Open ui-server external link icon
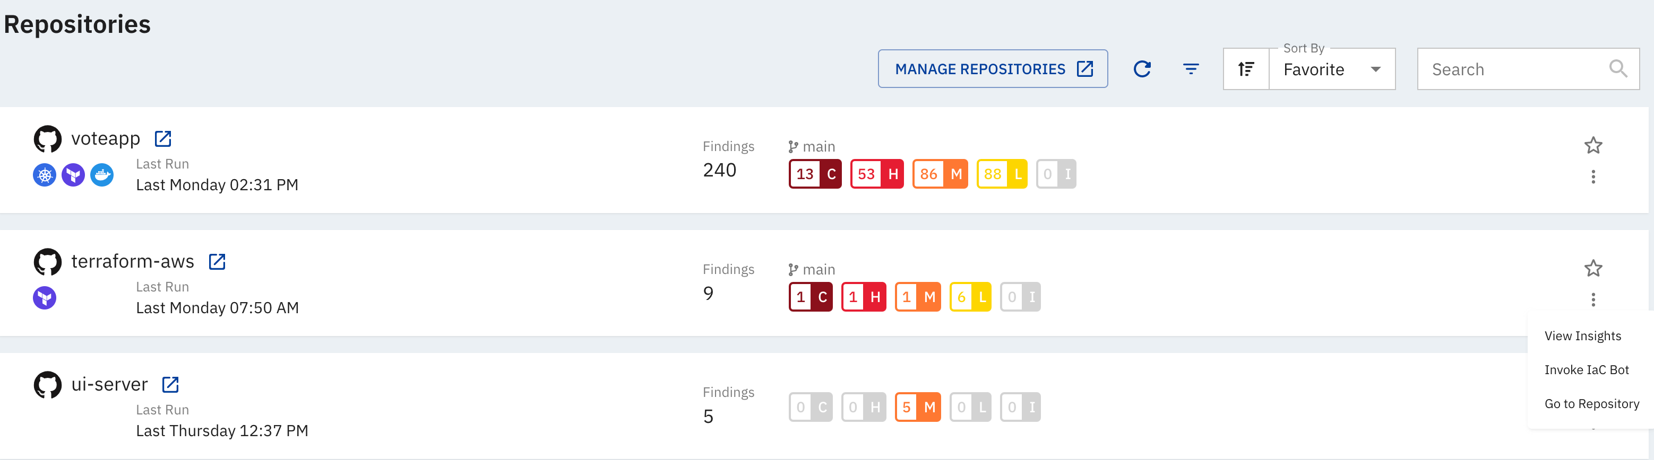 pos(170,384)
